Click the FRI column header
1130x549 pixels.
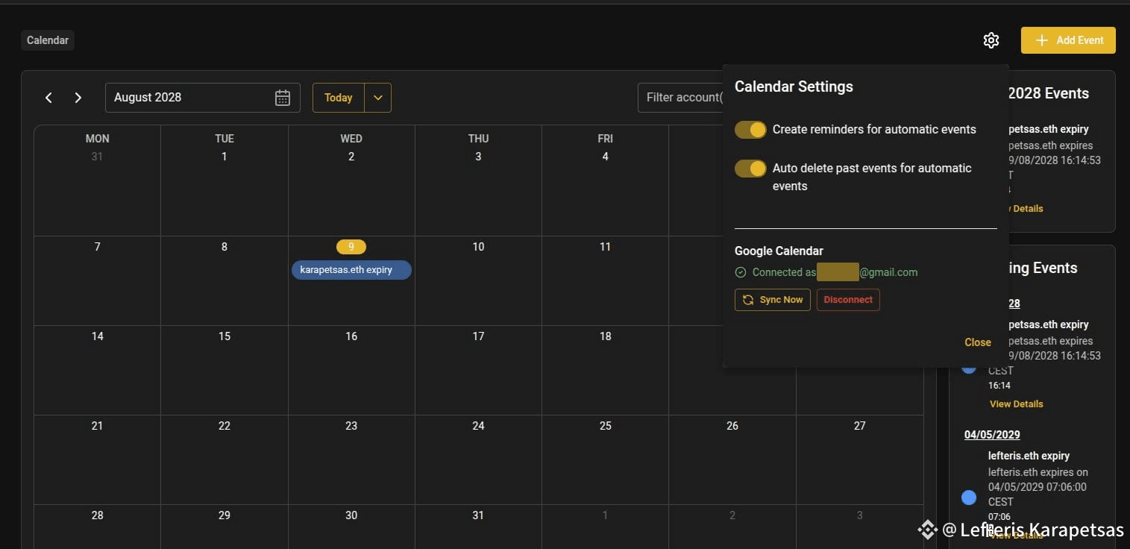click(x=606, y=139)
